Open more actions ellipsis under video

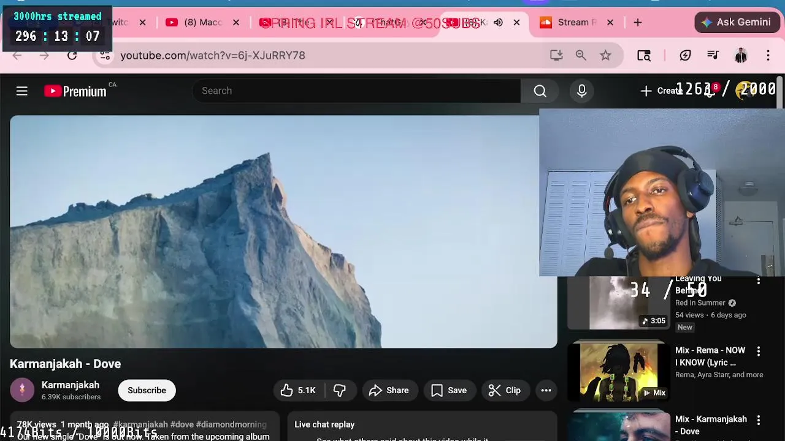click(x=546, y=390)
